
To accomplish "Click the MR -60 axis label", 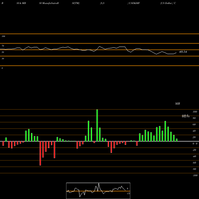I will coord(194,163).
